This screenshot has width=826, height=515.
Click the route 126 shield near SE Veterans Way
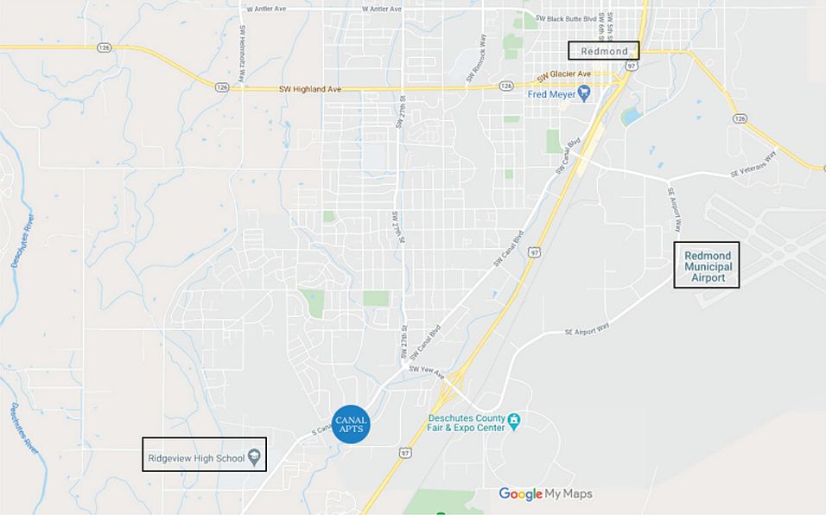(740, 118)
